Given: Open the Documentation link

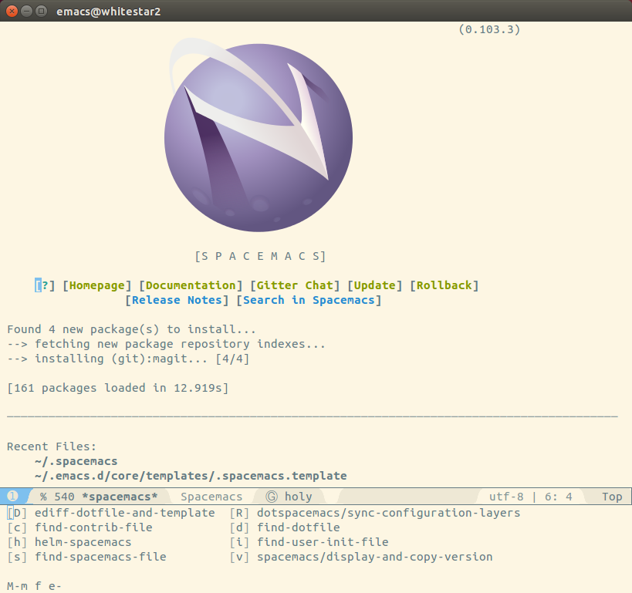Looking at the screenshot, I should pos(191,285).
